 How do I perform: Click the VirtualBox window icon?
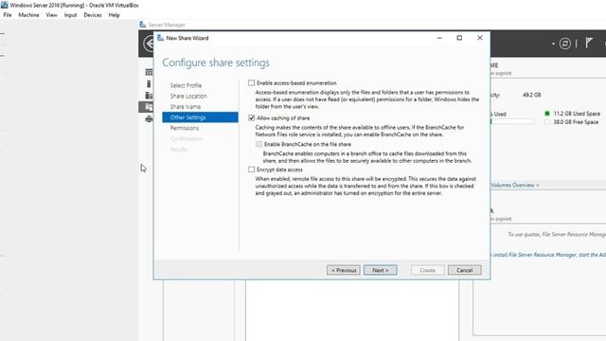pos(4,5)
